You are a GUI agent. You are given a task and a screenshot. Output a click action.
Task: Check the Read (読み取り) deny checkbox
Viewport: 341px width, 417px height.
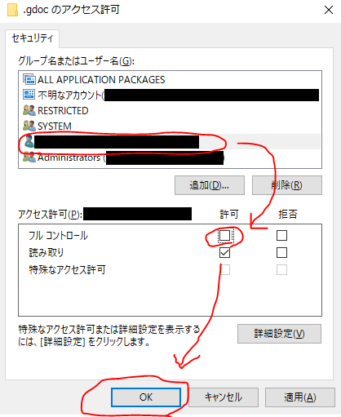281,253
